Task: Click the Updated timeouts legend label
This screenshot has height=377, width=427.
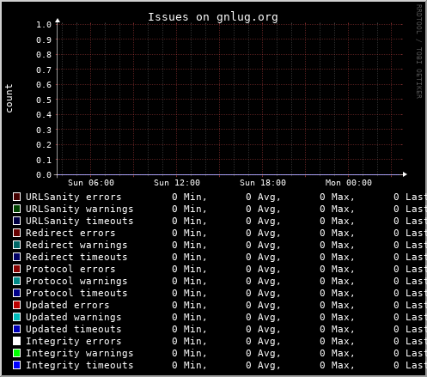Action: [x=74, y=329]
